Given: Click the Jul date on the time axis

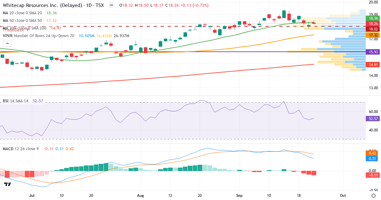Looking at the screenshot, I should [32, 196].
